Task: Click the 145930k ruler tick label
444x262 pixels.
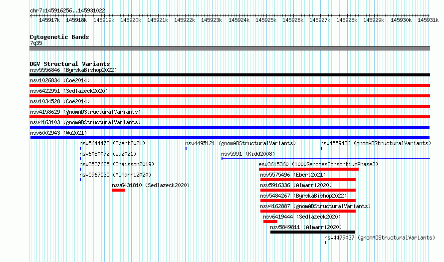Action: click(401, 20)
